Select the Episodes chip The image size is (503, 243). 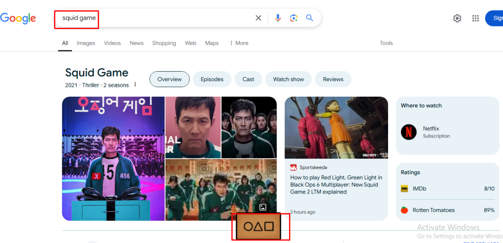[x=212, y=79]
